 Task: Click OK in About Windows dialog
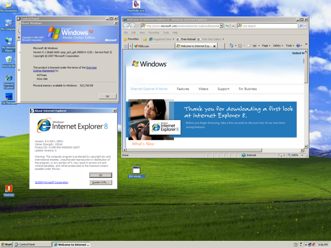point(108,96)
